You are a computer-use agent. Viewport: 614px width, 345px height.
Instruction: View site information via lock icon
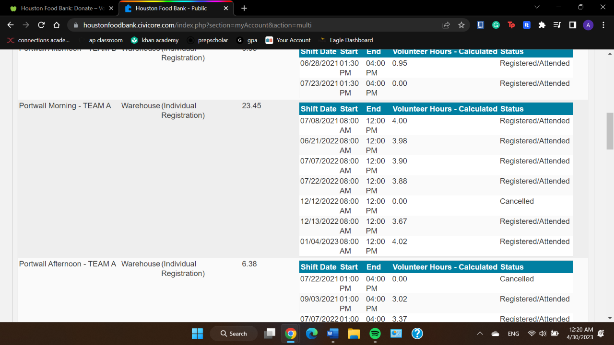pos(75,25)
